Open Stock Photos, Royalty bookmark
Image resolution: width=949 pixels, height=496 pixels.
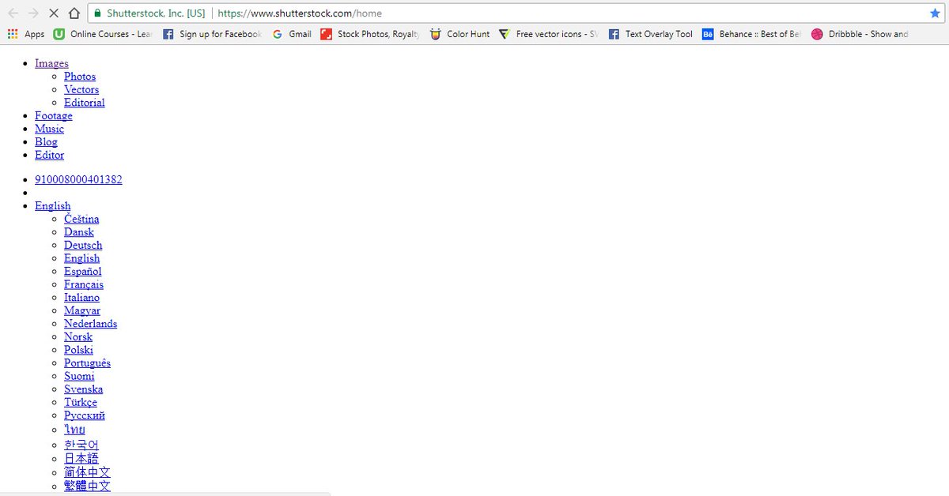point(370,34)
